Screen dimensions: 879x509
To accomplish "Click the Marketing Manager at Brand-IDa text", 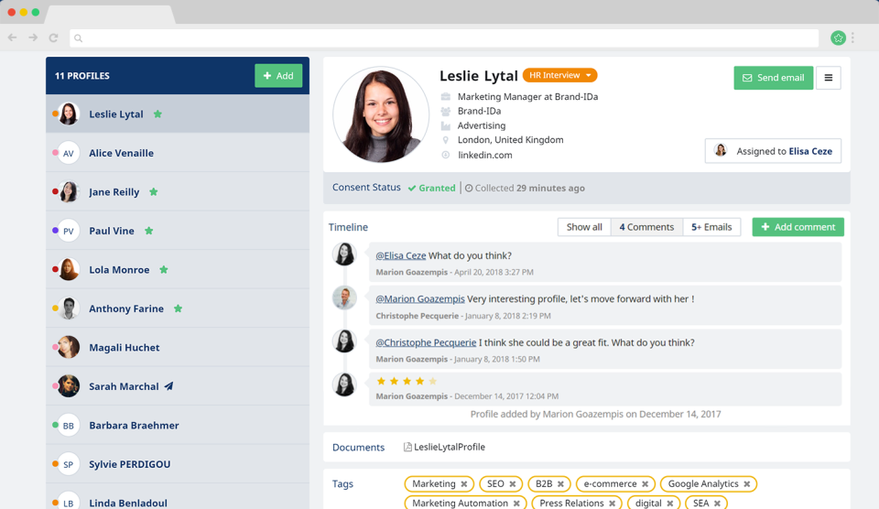I will click(x=527, y=97).
